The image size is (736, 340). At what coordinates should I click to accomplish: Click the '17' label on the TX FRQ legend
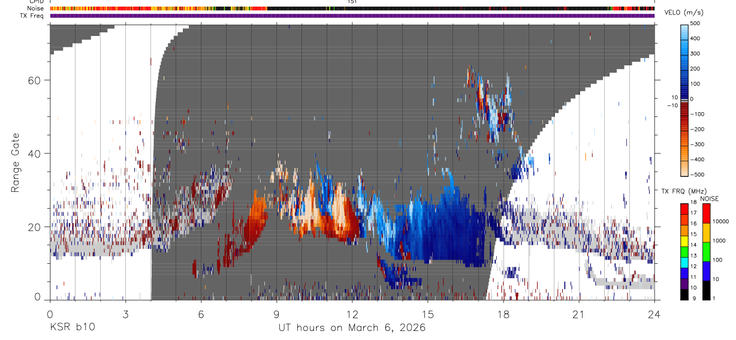tap(693, 213)
